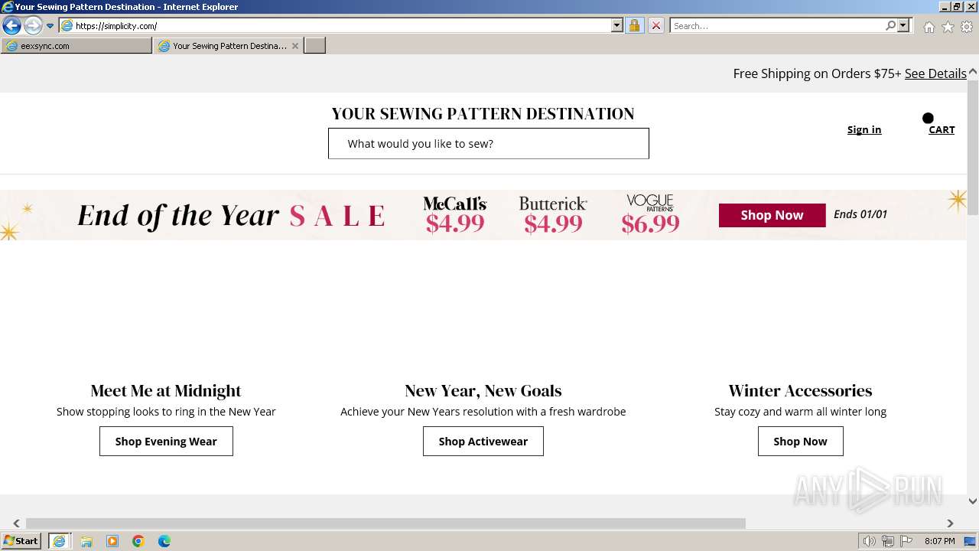This screenshot has width=979, height=551.
Task: Click the Vogue Patterns $6.99 logo
Action: [x=650, y=214]
